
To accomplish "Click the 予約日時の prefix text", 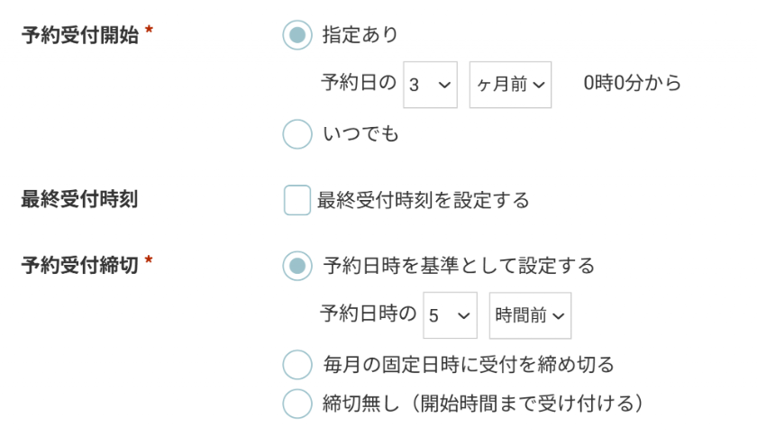I will (x=368, y=314).
